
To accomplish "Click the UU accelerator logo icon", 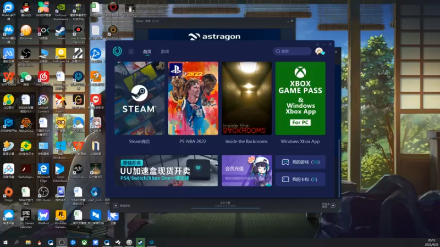I will click(117, 51).
